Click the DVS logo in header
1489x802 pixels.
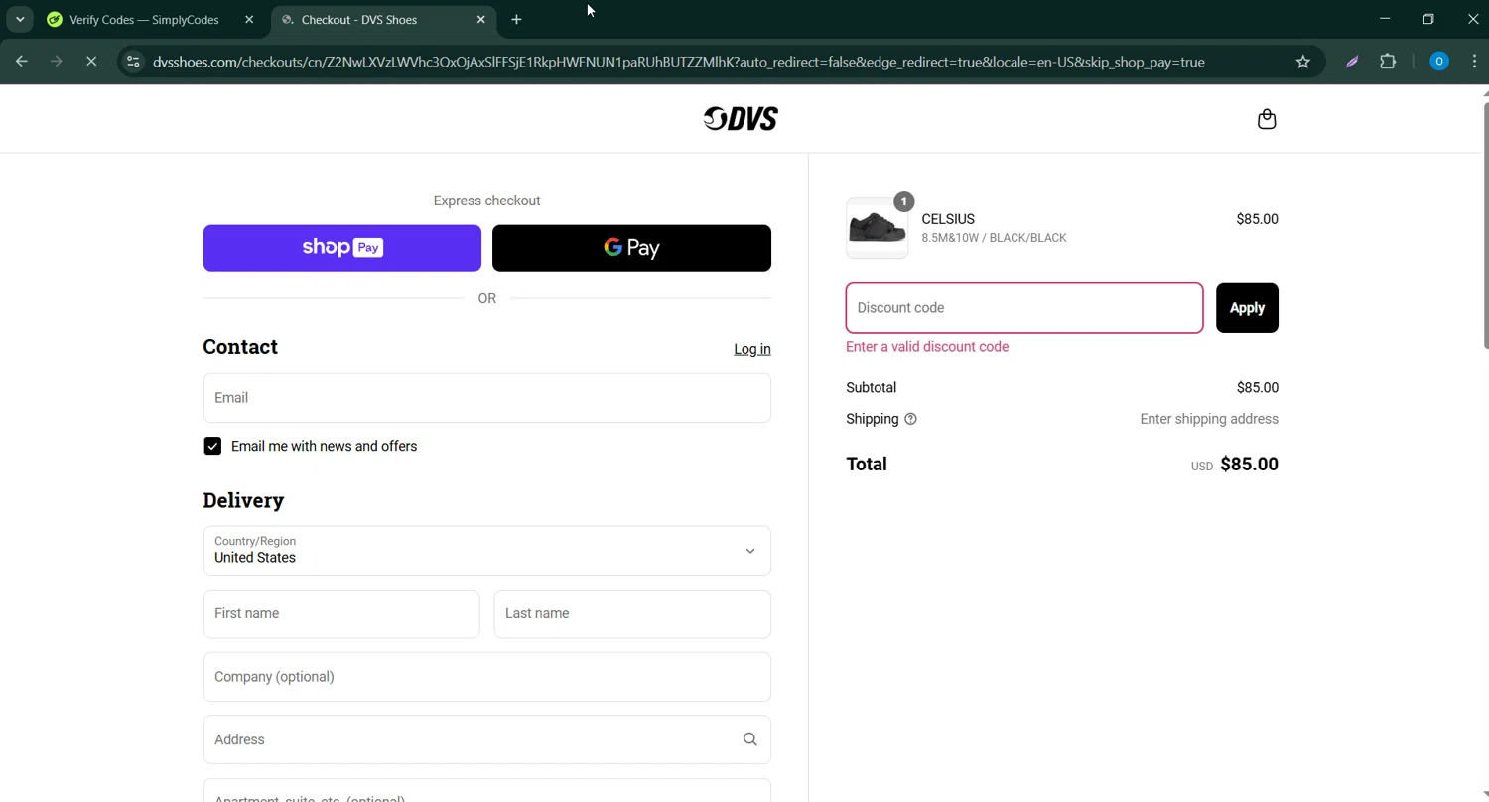pyautogui.click(x=741, y=119)
